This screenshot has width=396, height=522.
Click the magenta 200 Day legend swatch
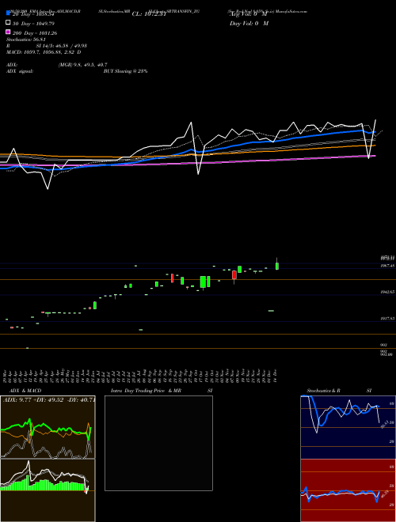click(8, 32)
